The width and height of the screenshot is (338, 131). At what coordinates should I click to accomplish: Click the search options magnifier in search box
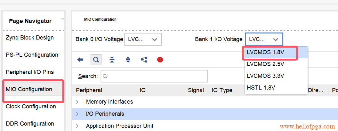tap(105, 76)
